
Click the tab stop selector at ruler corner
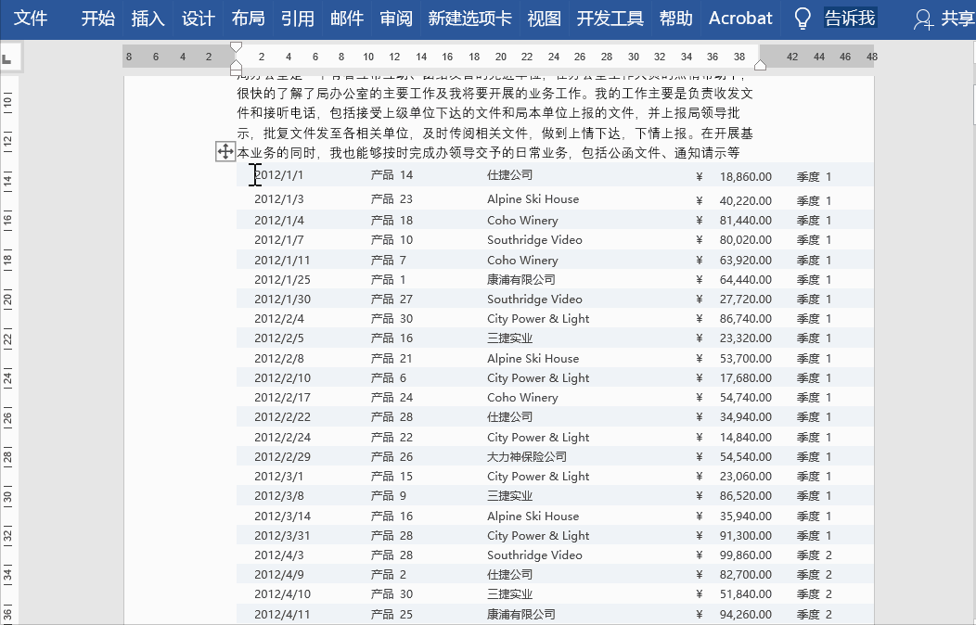(x=11, y=57)
